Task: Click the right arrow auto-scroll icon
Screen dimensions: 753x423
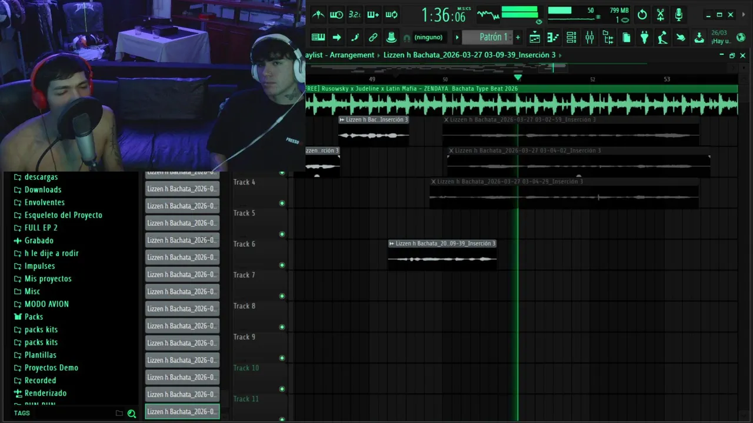Action: [x=336, y=37]
